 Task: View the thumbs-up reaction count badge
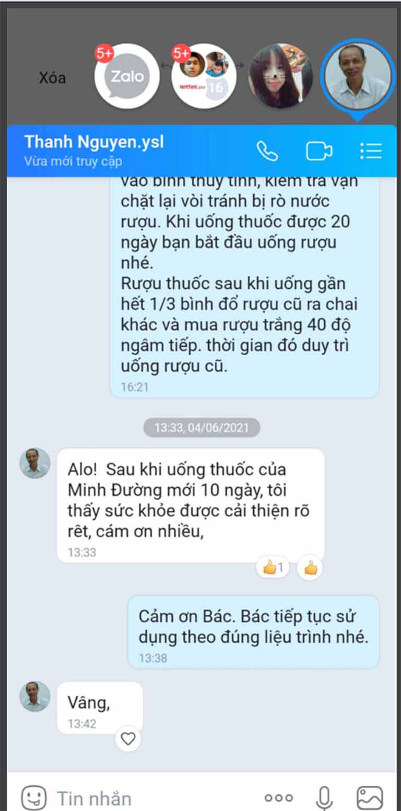pos(273,567)
